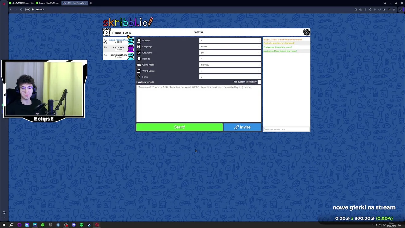This screenshot has height=228, width=405.
Task: Focus the Custom words text area
Action: [x=199, y=103]
